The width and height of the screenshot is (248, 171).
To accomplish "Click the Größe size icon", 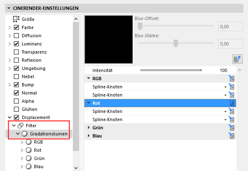I will (16, 19).
